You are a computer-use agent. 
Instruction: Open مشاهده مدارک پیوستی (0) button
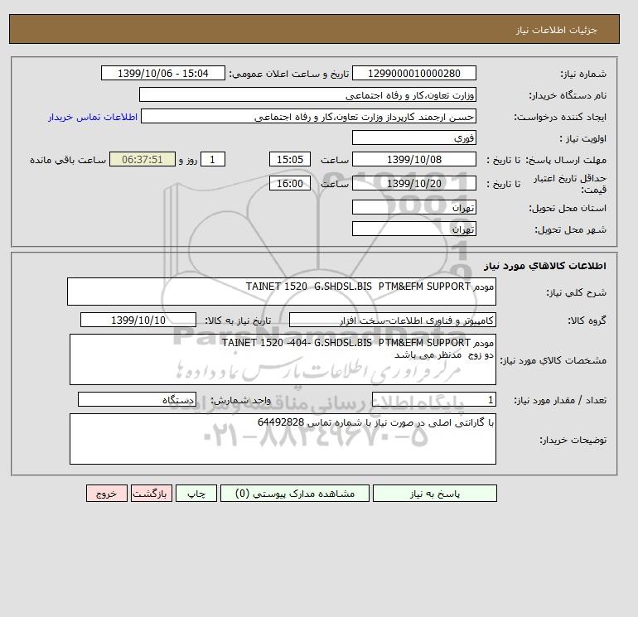295,494
